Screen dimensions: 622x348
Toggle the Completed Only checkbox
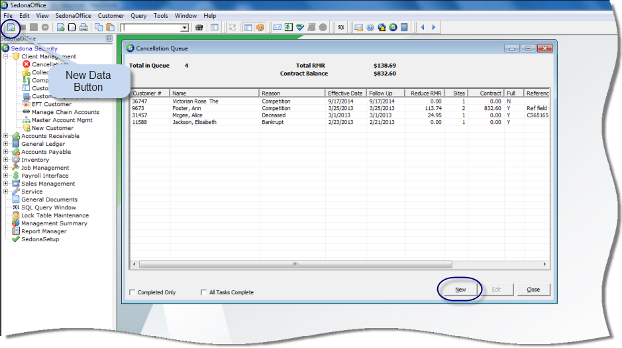[x=132, y=292]
